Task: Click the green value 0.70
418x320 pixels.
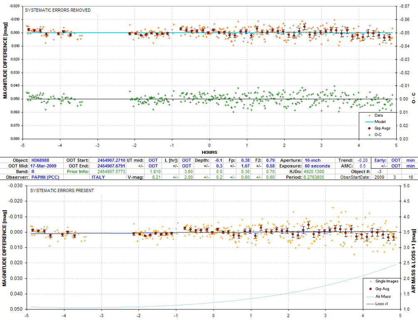Action: coord(270,172)
